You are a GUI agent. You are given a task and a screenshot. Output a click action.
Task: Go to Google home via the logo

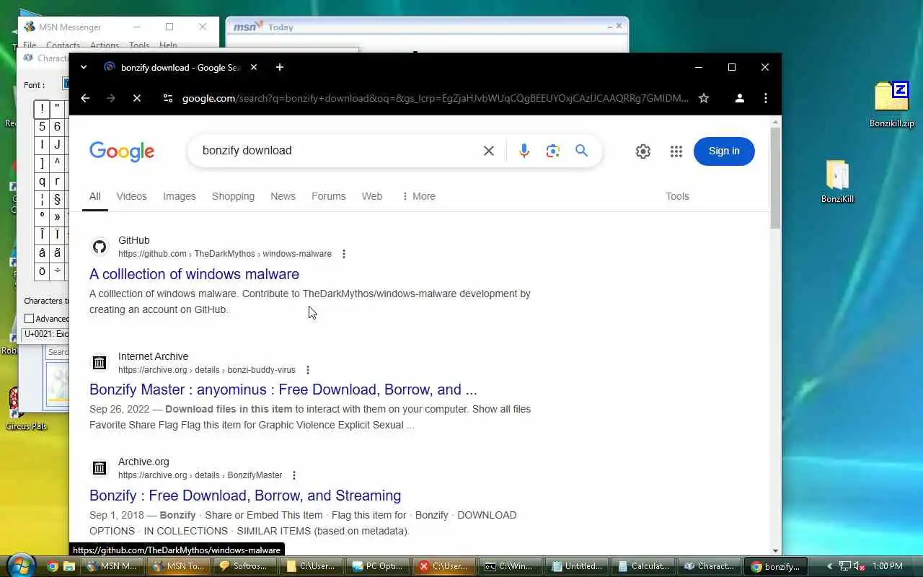coord(122,151)
